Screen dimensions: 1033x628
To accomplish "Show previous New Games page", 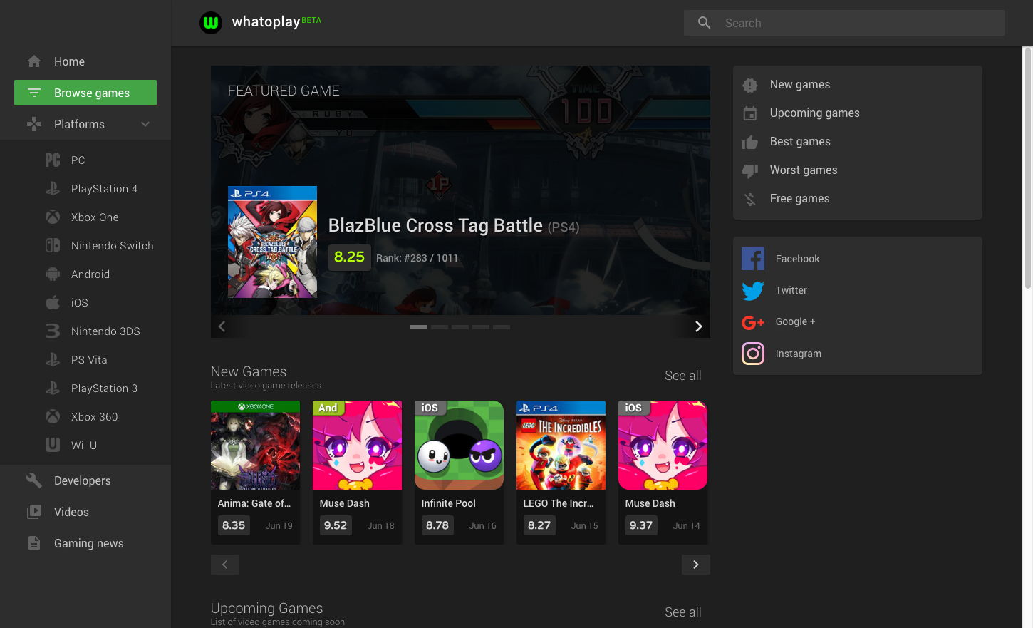I will (x=225, y=565).
